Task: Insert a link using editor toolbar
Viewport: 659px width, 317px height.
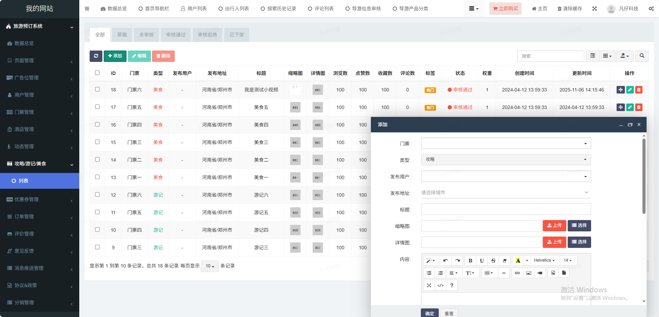Action: coord(517,273)
